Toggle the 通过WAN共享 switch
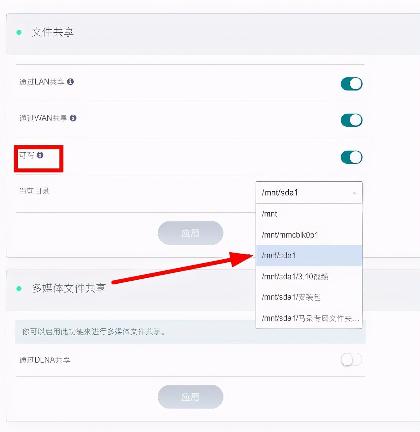The height and width of the screenshot is (432, 420). [351, 120]
